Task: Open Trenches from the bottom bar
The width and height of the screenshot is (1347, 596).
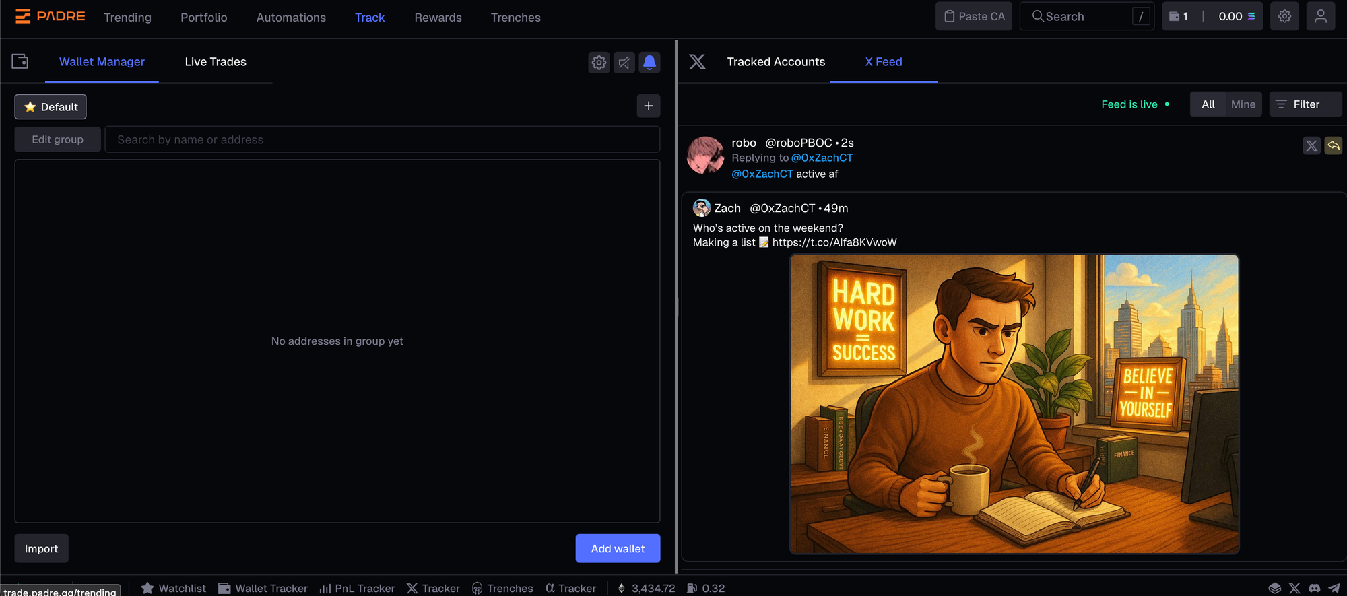Action: tap(502, 588)
